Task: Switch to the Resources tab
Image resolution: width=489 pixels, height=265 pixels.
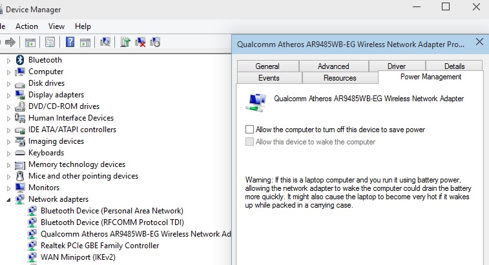Action: [x=340, y=78]
